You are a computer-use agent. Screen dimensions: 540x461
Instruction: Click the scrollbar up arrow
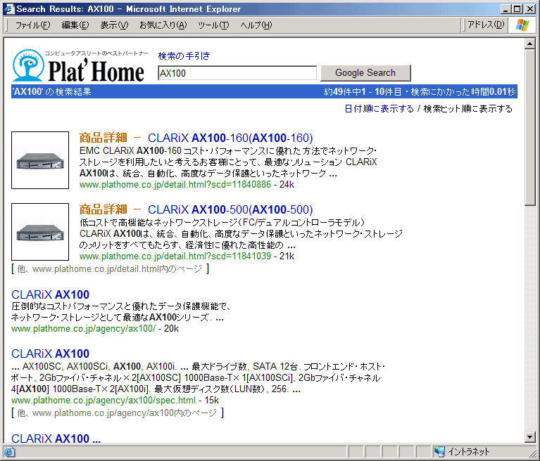point(529,44)
